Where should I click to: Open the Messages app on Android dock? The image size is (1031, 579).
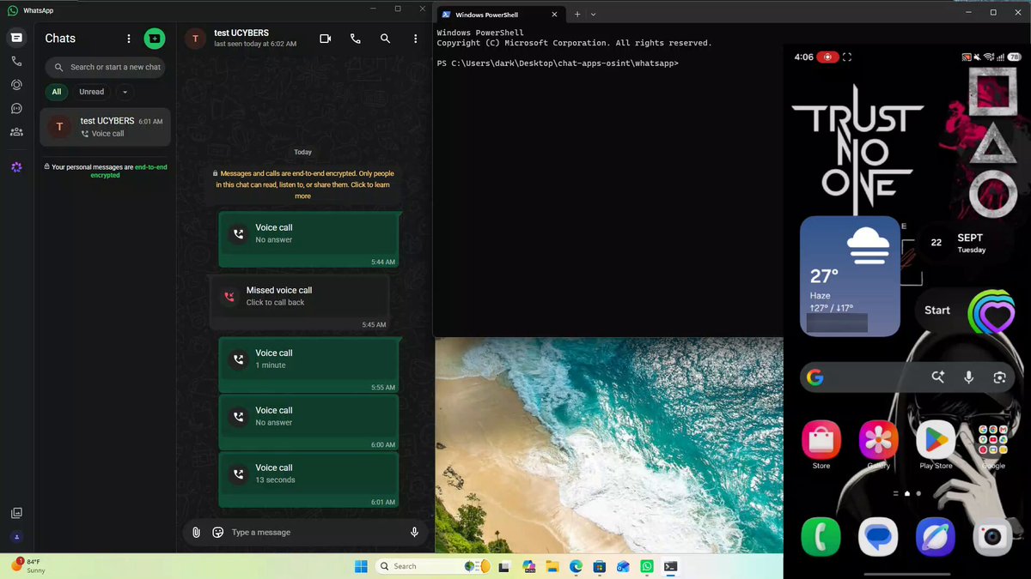(x=878, y=537)
